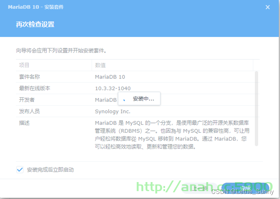Select the 发布人员 row label
The width and height of the screenshot is (280, 199).
pos(30,112)
